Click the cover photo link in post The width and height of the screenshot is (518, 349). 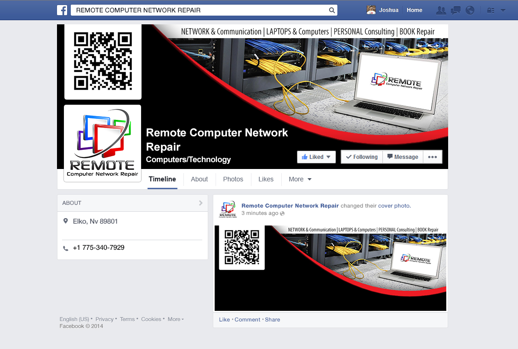coord(394,205)
